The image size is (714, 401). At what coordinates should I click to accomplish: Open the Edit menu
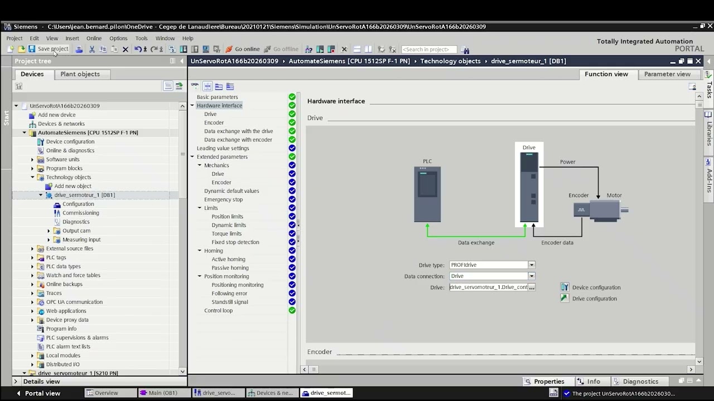pos(34,38)
